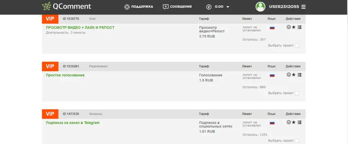The image size is (348, 144).
Task: Select project checkbox for Telegram subscription task
Action: (x=297, y=141)
